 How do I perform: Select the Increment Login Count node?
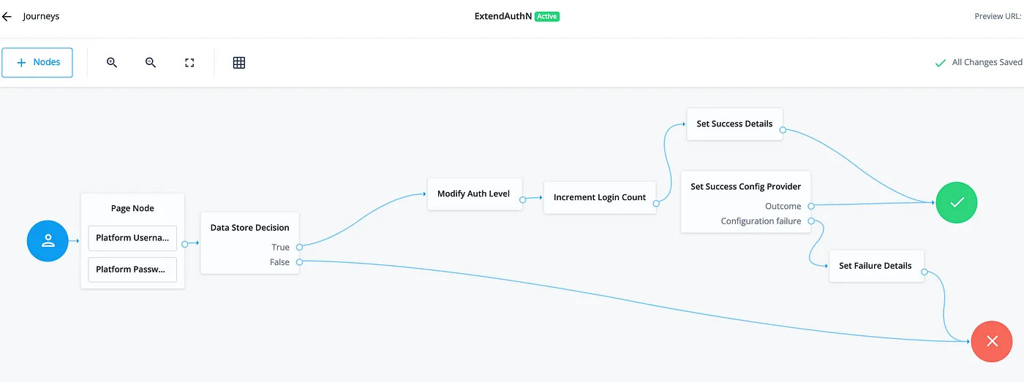tap(600, 197)
